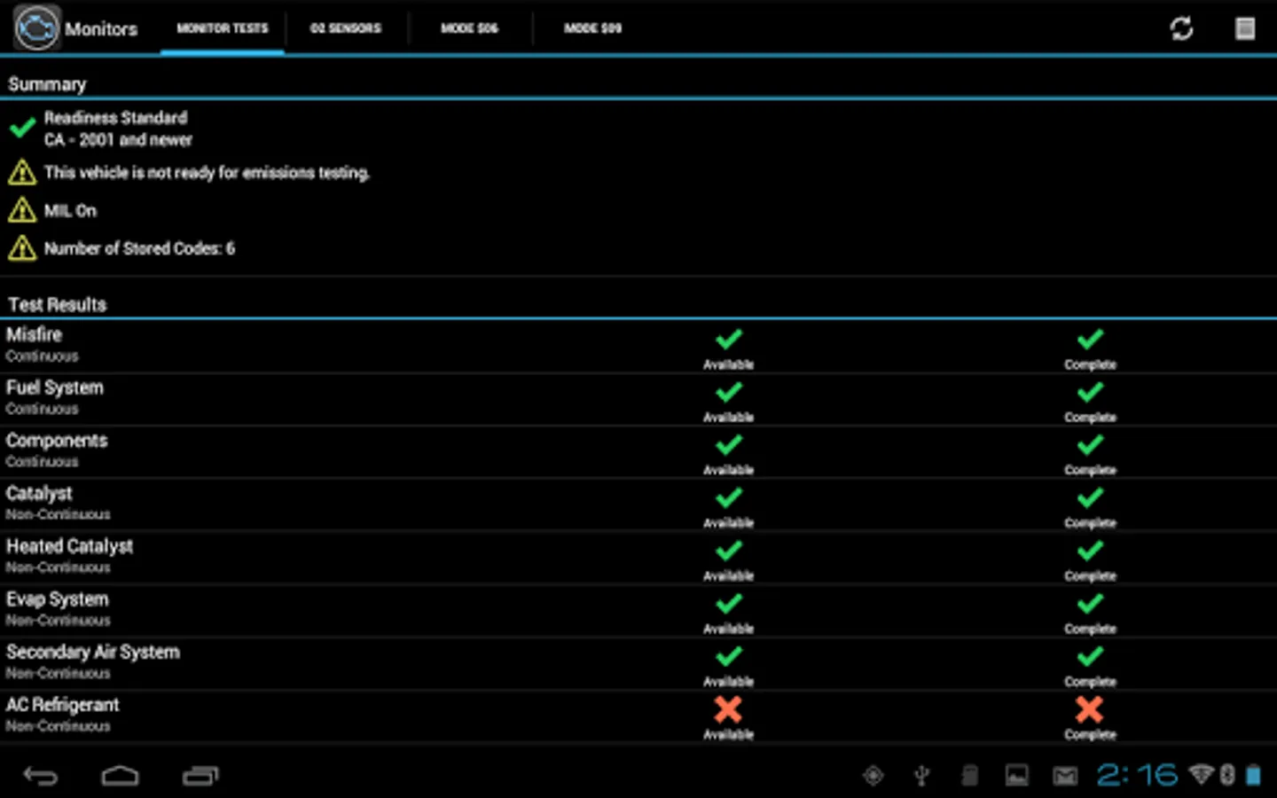Tap the Bluetooth status icon
Viewport: 1277px width, 798px height.
point(1227,775)
